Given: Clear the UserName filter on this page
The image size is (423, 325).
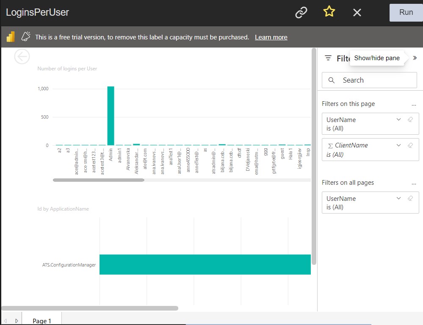Looking at the screenshot, I should point(410,120).
